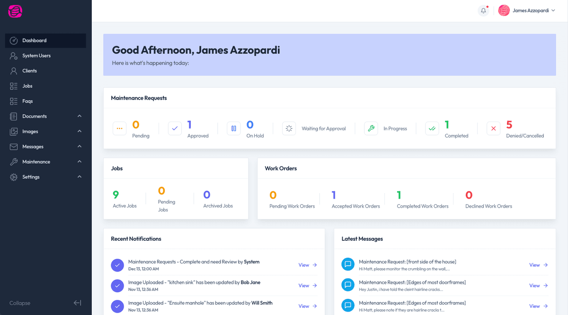The width and height of the screenshot is (568, 315).
Task: Expand the Documents submenu
Action: coord(80,116)
